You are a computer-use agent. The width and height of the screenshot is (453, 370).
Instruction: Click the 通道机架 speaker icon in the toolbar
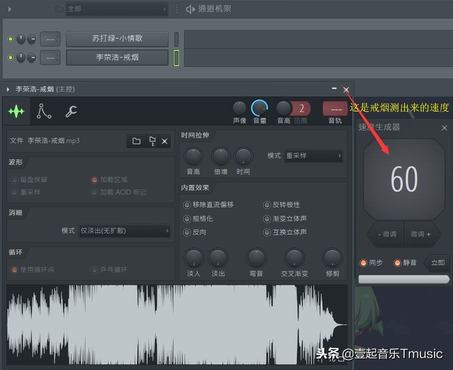tap(189, 8)
